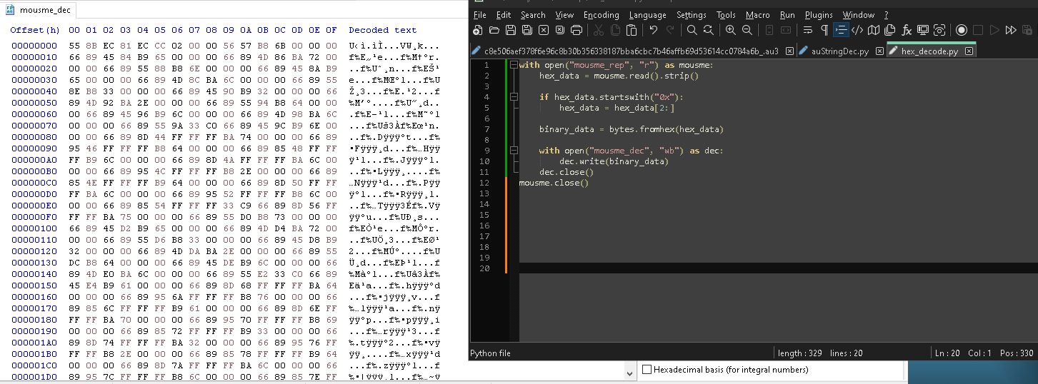Image resolution: width=1038 pixels, height=384 pixels.
Task: Open the Window menu
Action: click(x=858, y=15)
